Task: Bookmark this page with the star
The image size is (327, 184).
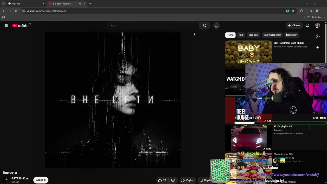Action: click(x=293, y=11)
